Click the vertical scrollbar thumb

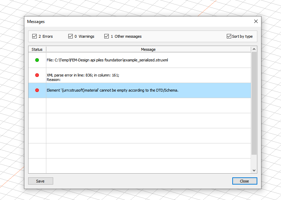(254, 103)
